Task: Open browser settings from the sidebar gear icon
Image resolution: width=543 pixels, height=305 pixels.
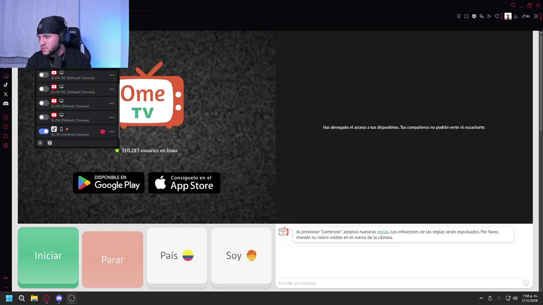Action: tap(6, 145)
